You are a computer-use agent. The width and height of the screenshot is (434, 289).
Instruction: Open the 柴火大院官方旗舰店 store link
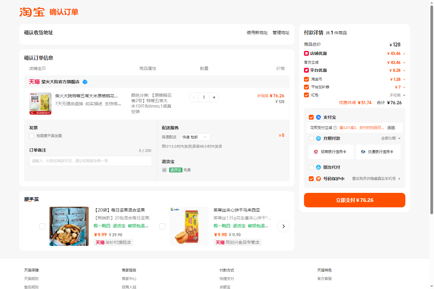click(60, 82)
